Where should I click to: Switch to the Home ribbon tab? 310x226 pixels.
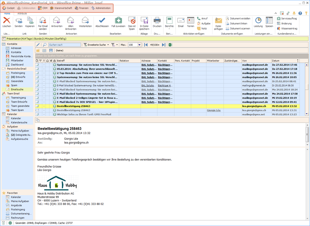point(7,13)
